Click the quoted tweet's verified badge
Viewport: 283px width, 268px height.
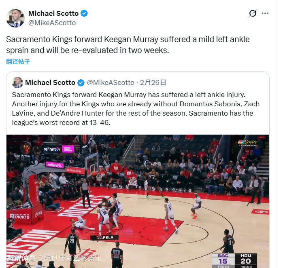coord(81,83)
